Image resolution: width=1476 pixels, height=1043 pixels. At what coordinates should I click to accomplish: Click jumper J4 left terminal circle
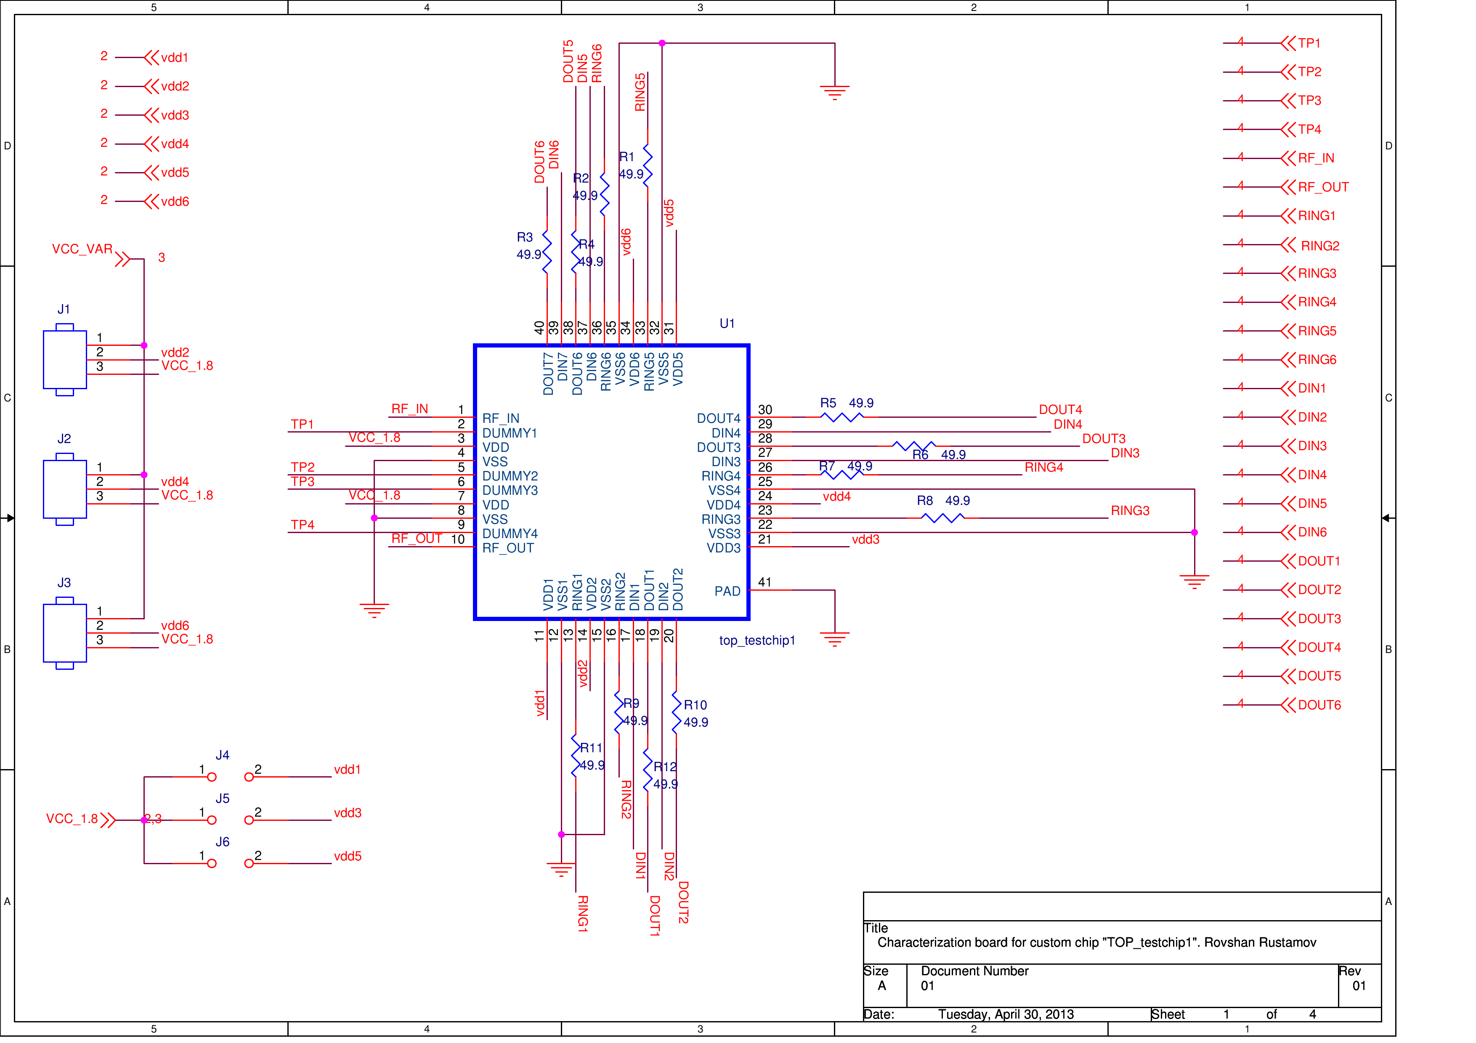(x=212, y=777)
